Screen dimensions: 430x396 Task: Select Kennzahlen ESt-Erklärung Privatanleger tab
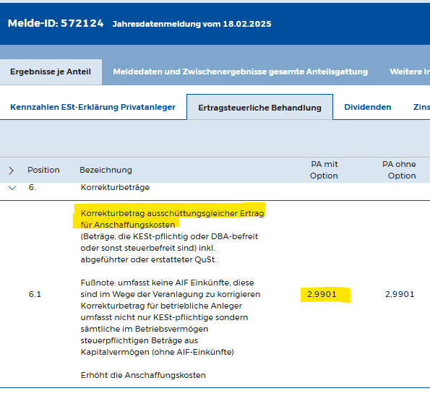pyautogui.click(x=93, y=107)
